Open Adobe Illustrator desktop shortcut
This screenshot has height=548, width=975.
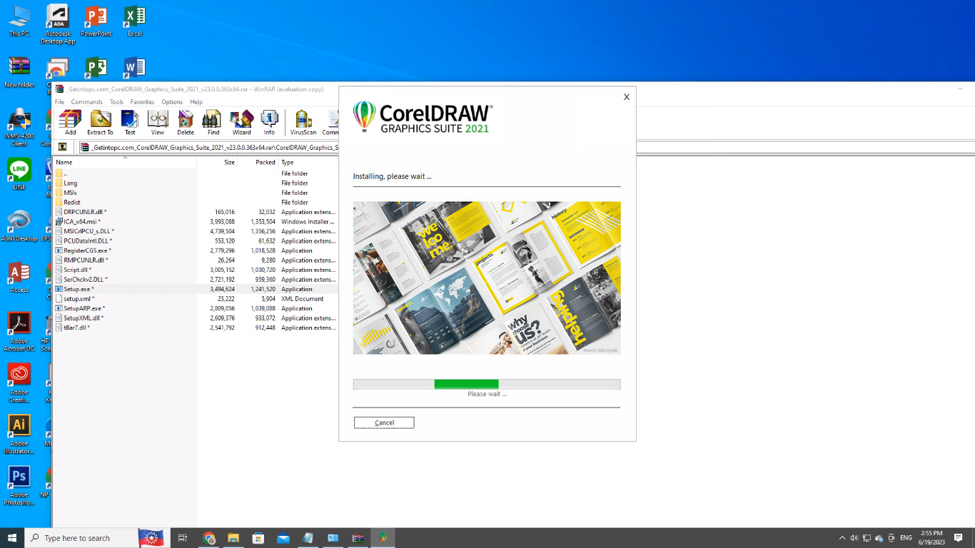19,435
